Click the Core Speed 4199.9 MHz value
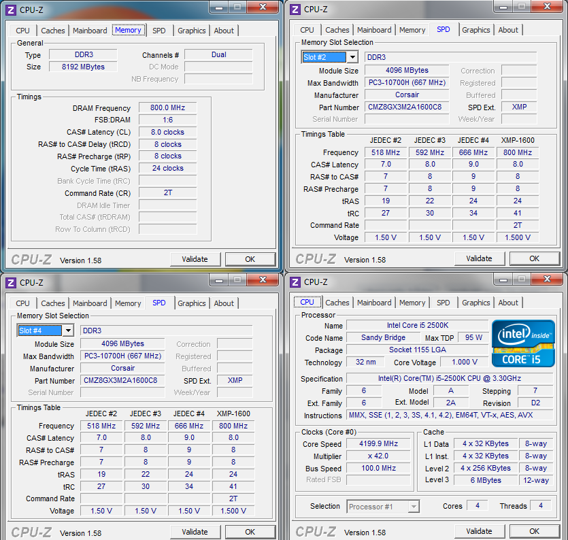The width and height of the screenshot is (568, 540). click(x=378, y=443)
